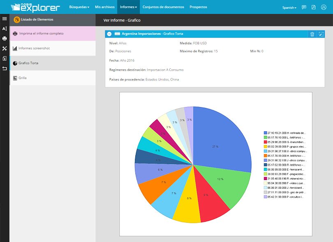Collapse the Argentina Importaciones panel with minus icon
333x242 pixels.
tap(109, 34)
